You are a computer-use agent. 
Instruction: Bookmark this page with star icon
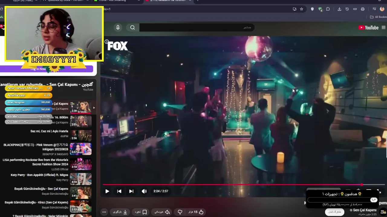[x=301, y=9]
